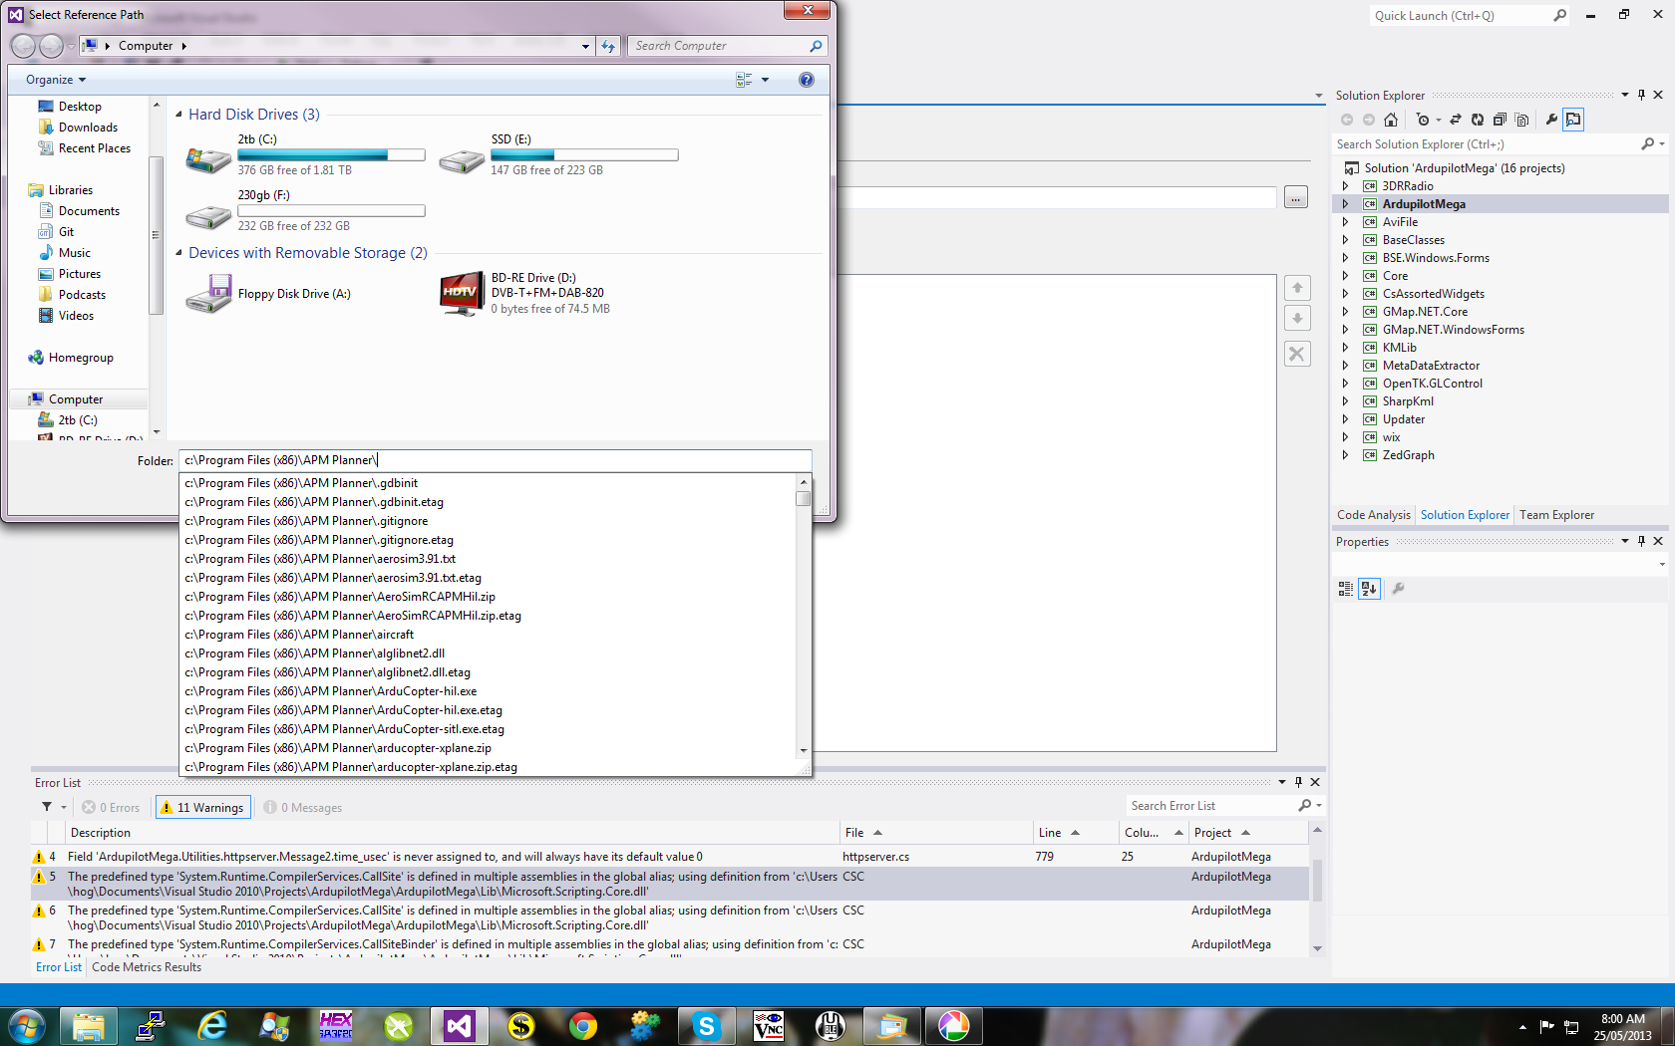
Task: Click the 2tb (C:) drive usage bar
Action: (x=331, y=155)
